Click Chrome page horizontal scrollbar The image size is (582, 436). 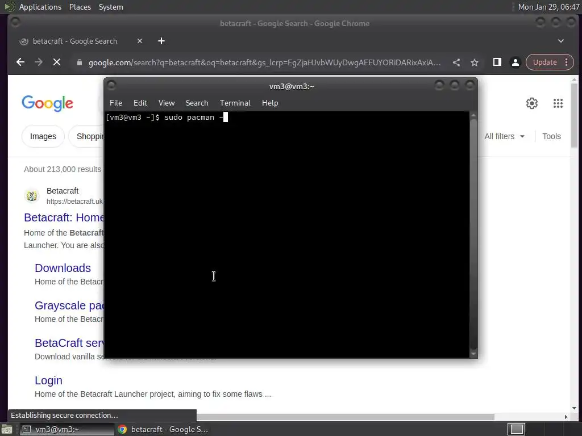[345, 417]
